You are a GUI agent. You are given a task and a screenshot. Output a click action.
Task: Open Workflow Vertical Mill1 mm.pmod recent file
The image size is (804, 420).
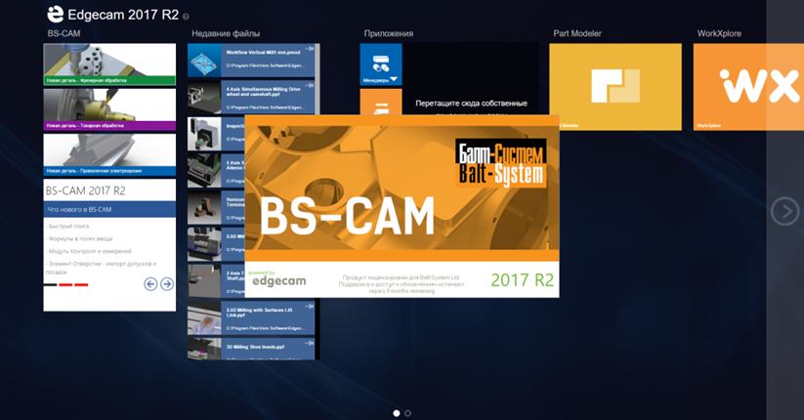[x=251, y=61]
